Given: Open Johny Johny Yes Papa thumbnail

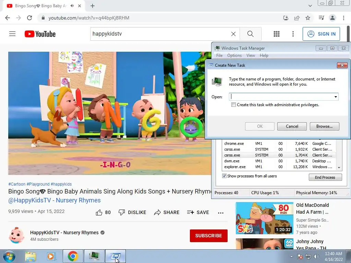Looking at the screenshot, I should pos(264,244).
